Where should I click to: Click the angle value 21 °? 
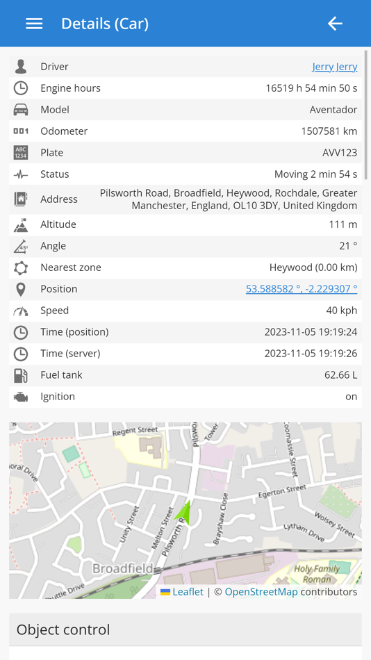pyautogui.click(x=348, y=246)
